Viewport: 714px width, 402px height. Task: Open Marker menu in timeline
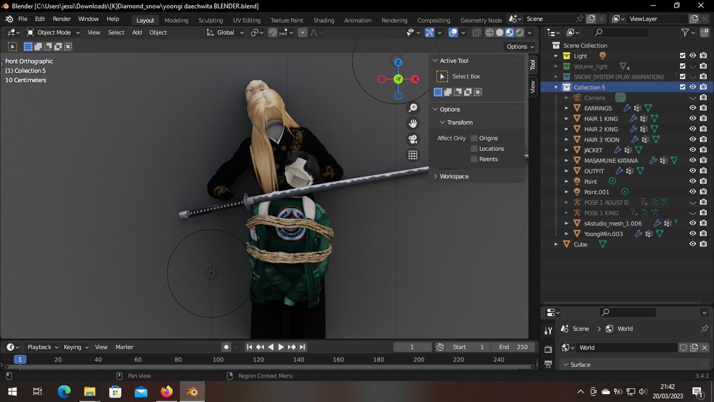pyautogui.click(x=124, y=347)
